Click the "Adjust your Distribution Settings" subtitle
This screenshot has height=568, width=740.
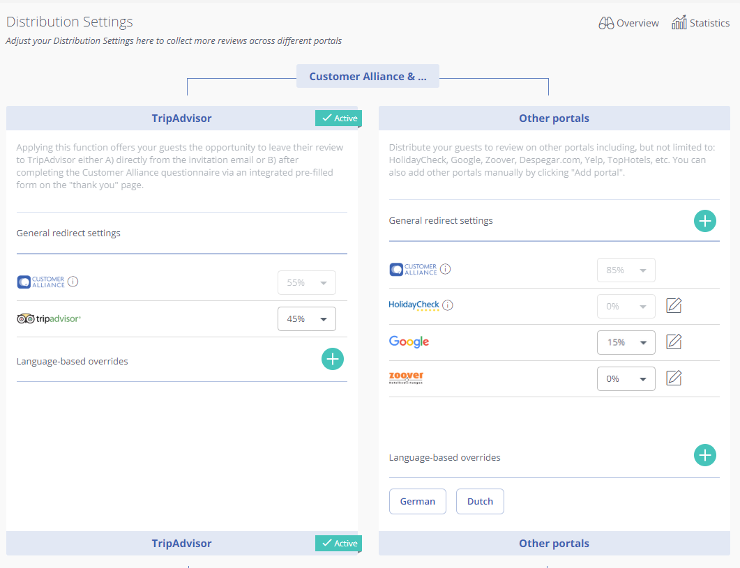tap(174, 41)
